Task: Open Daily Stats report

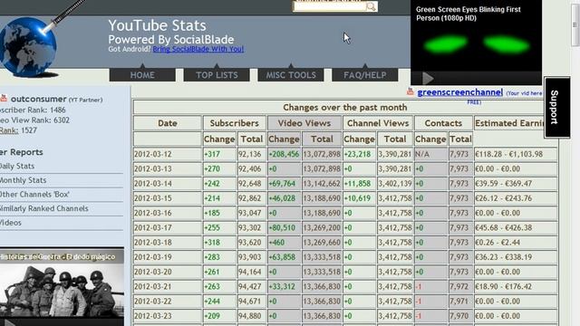Action: (x=17, y=166)
